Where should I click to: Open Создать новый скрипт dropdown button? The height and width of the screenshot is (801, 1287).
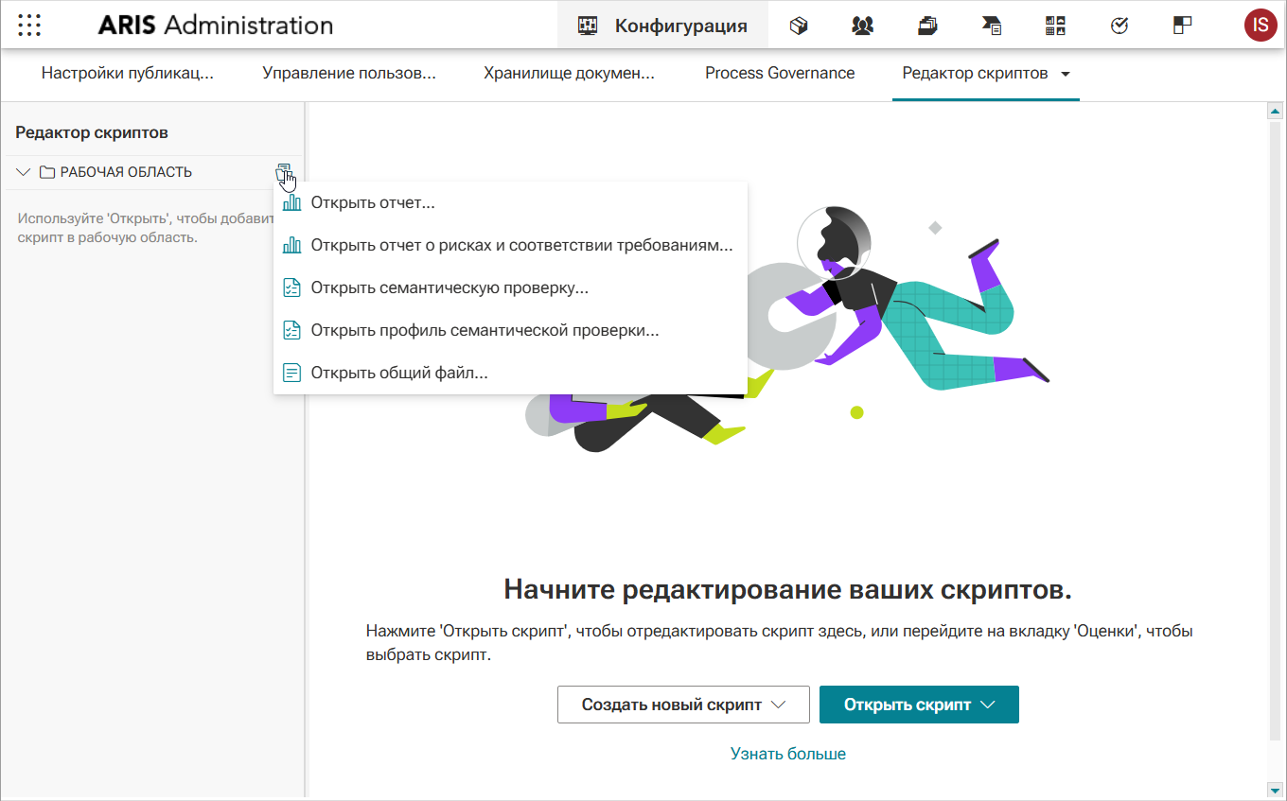[x=683, y=705]
